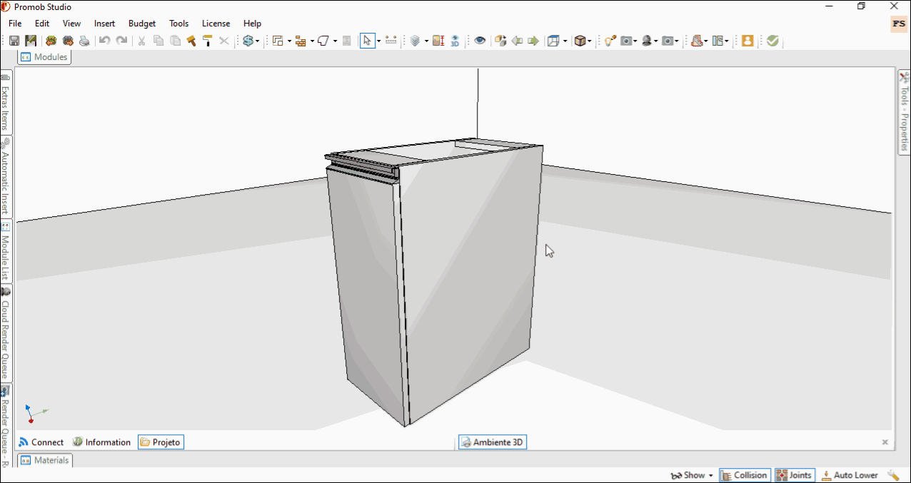This screenshot has width=911, height=483.
Task: Click the dollar budget icon
Action: point(247,41)
